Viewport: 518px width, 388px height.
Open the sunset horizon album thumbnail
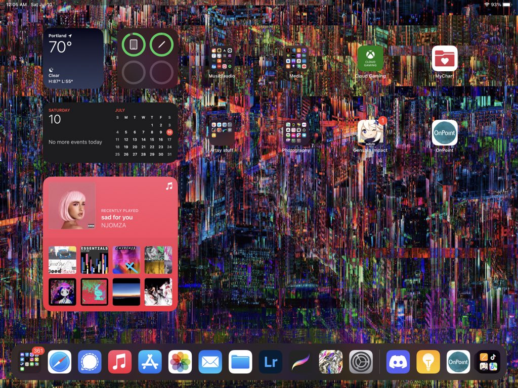(x=126, y=292)
